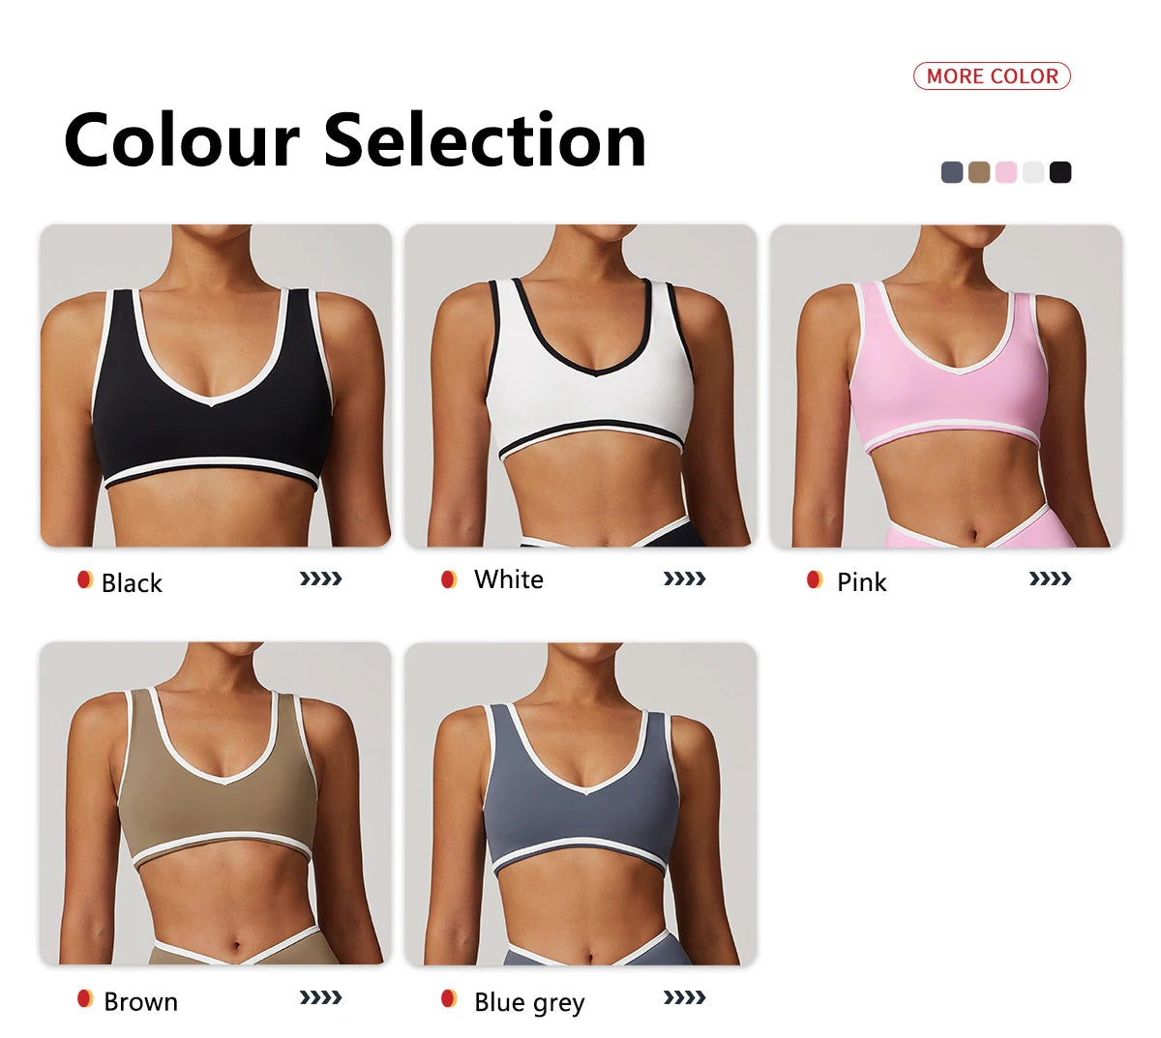Open the arrows beside Blue grey label
Image resolution: width=1161 pixels, height=1038 pixels.
[685, 997]
